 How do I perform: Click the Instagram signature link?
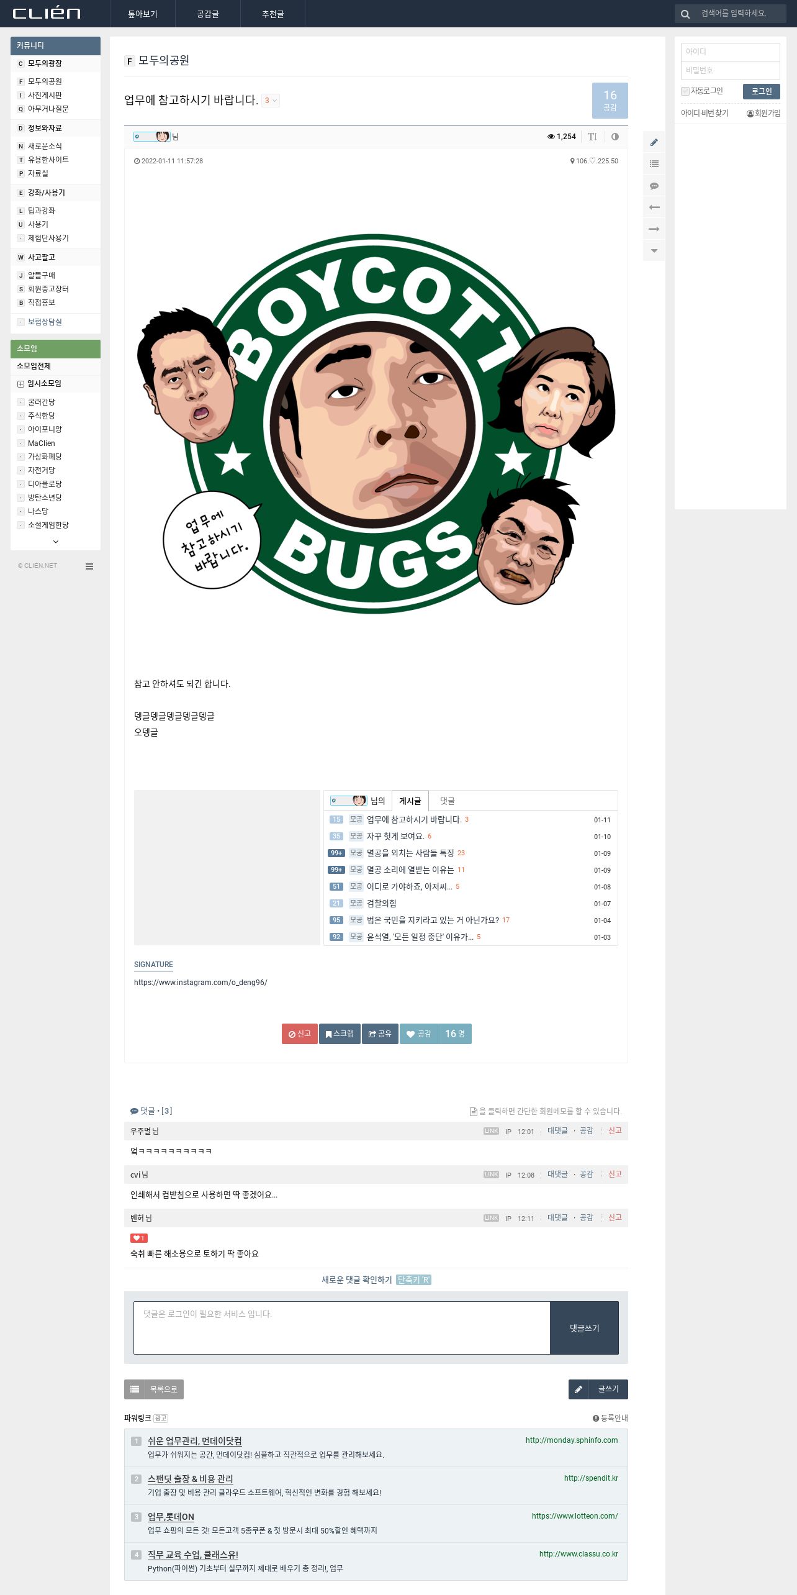(x=200, y=983)
